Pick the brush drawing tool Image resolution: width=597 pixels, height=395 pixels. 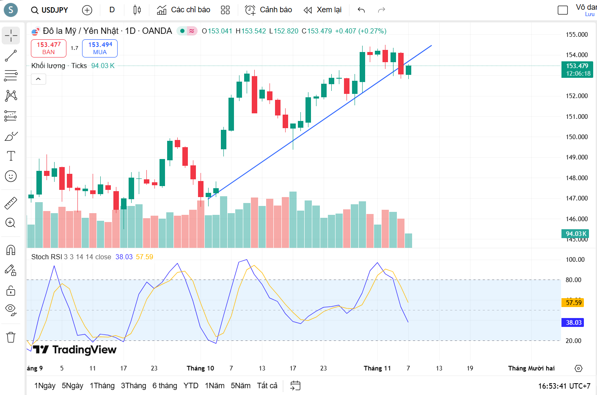point(11,135)
